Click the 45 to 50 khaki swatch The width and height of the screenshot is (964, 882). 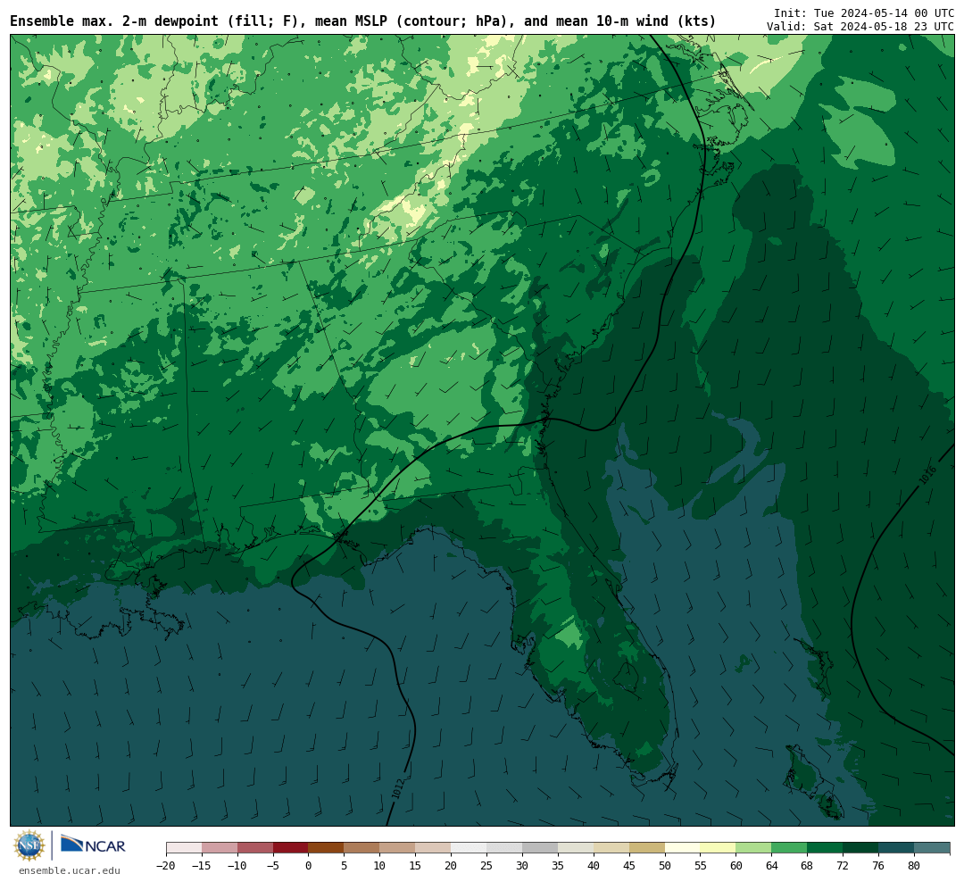point(647,848)
